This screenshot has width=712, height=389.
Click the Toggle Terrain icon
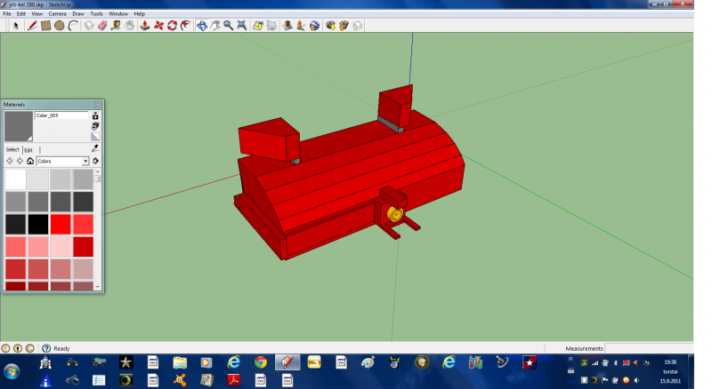(271, 26)
